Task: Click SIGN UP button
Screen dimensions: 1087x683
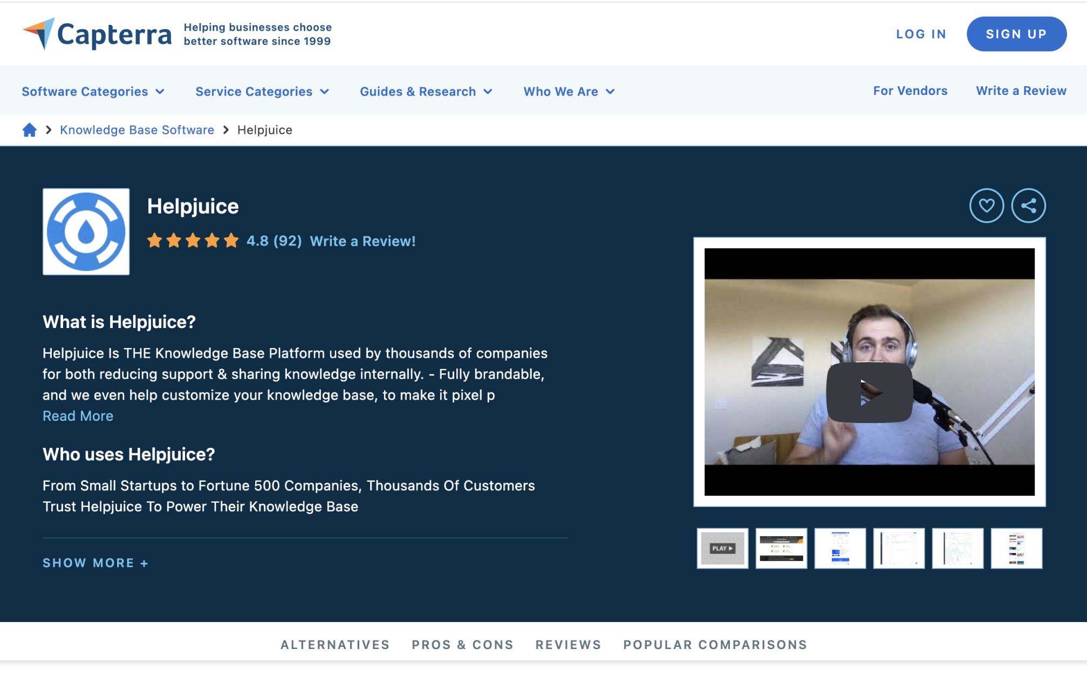Action: tap(1015, 33)
